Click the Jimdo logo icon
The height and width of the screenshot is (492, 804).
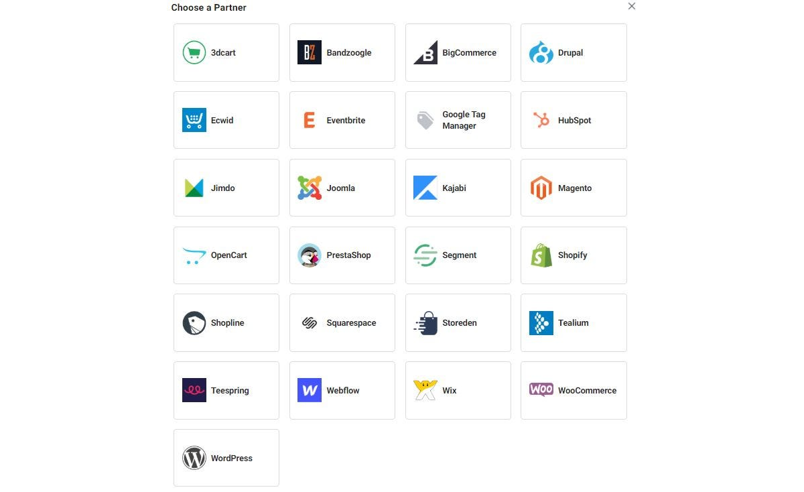194,188
